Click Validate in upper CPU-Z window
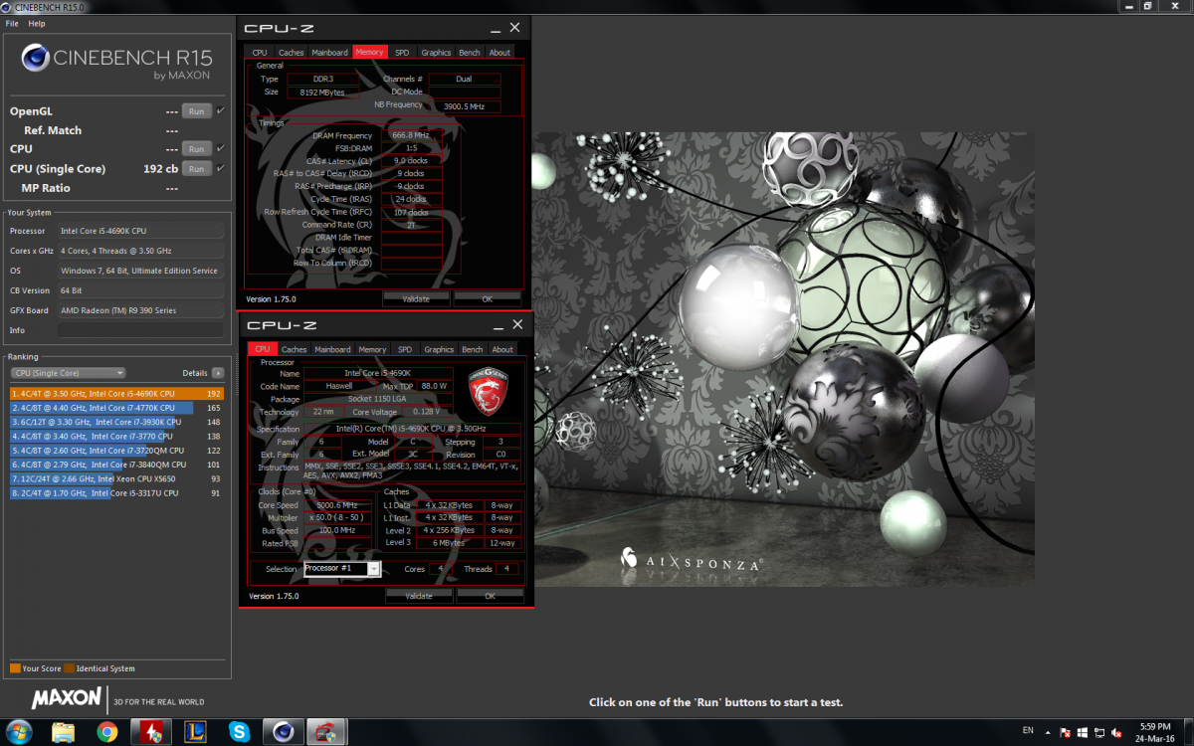Screen dimensions: 1194x746 point(416,298)
